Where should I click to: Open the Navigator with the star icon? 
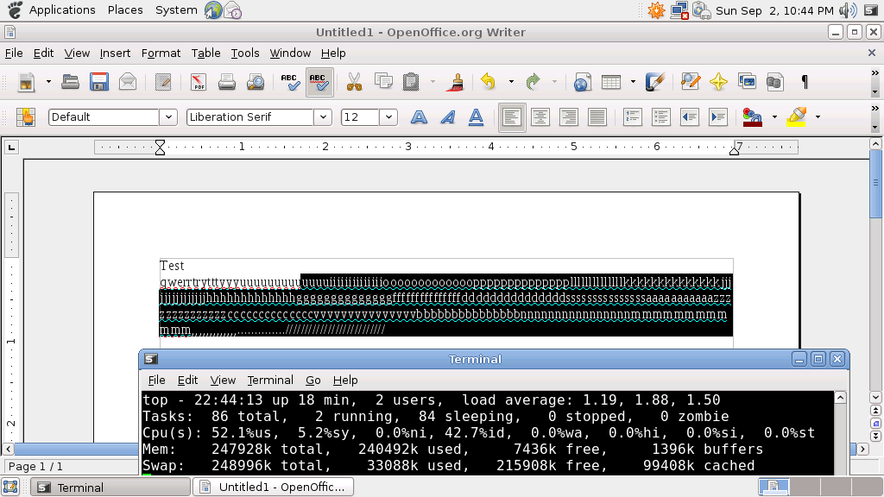pos(718,82)
